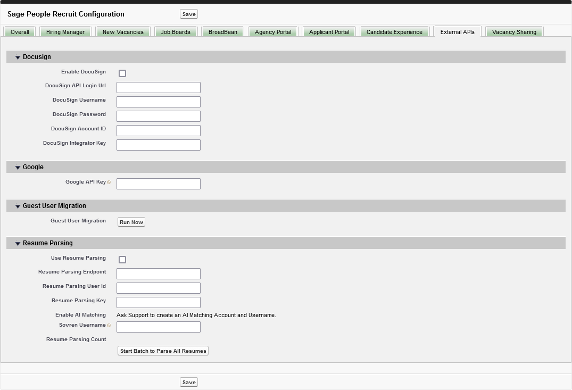The width and height of the screenshot is (572, 390).
Task: Start Batch to Parse All Resumes
Action: (x=163, y=351)
